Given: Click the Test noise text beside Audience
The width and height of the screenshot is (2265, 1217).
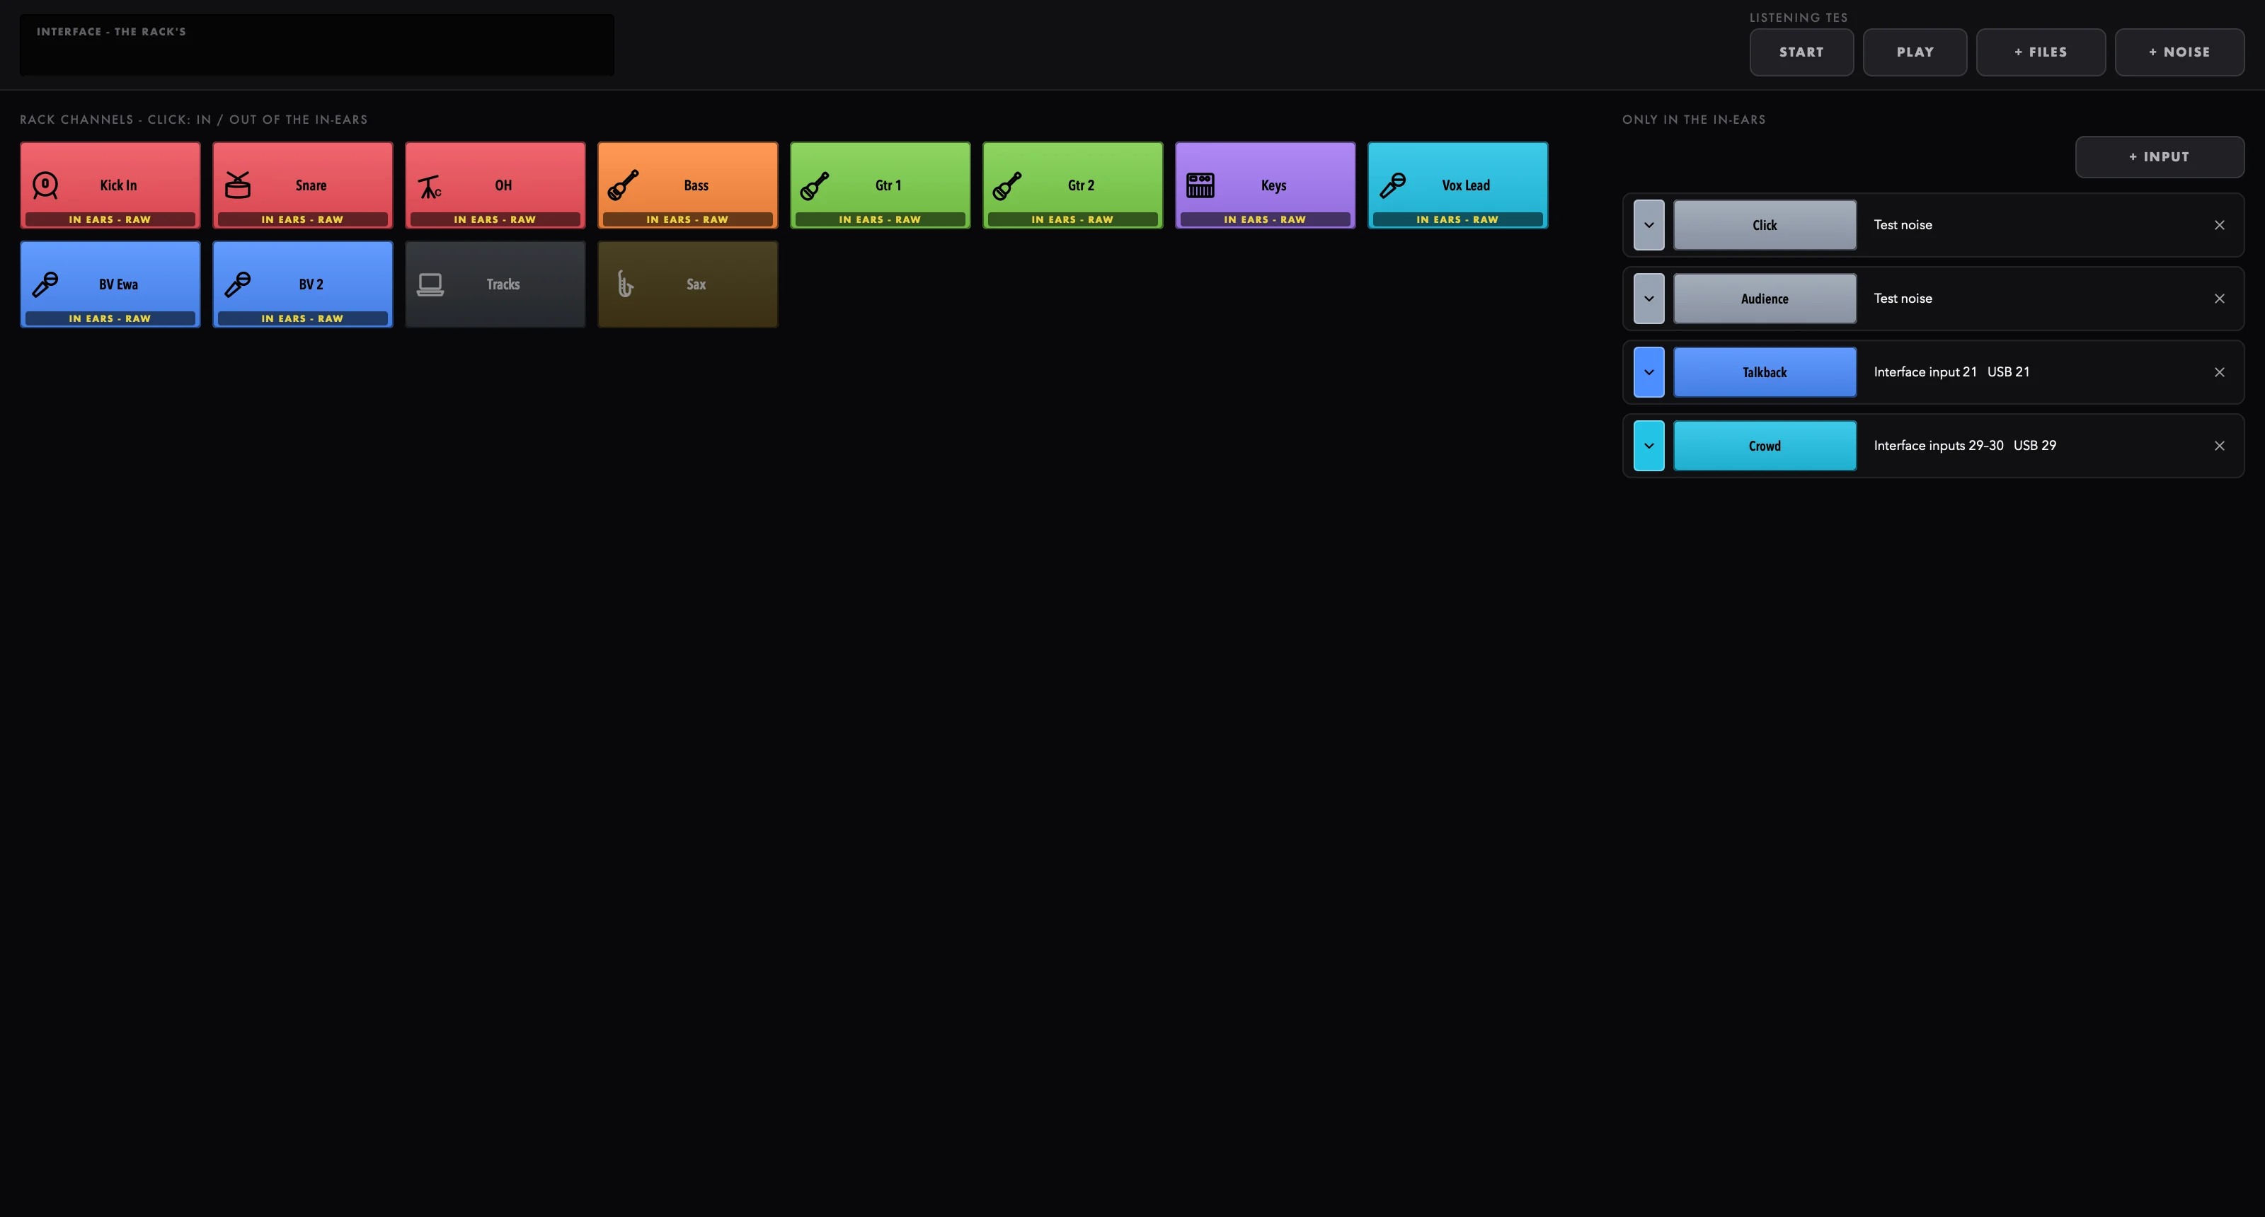Looking at the screenshot, I should (x=1903, y=299).
